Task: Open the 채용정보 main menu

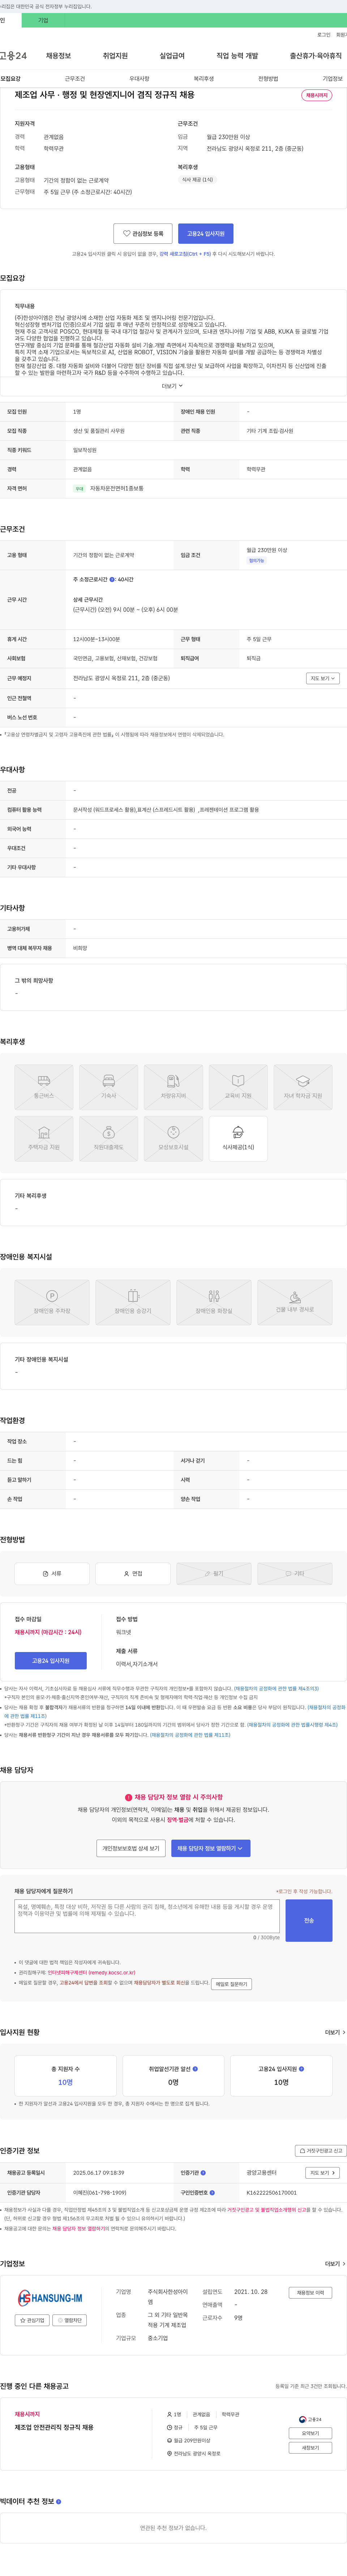Action: pyautogui.click(x=59, y=56)
